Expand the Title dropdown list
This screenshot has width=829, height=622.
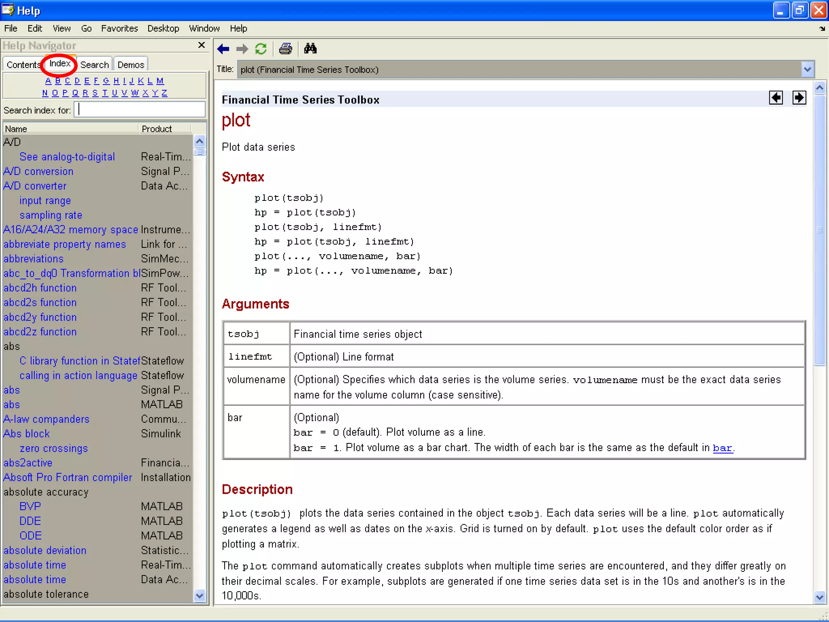[808, 69]
